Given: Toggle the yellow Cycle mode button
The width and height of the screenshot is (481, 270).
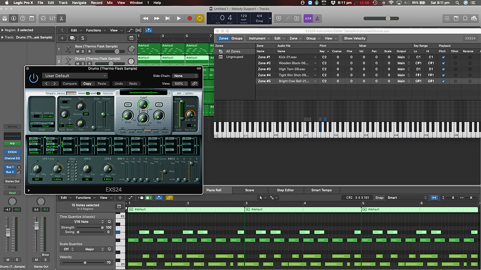Looking at the screenshot, I should 200,18.
